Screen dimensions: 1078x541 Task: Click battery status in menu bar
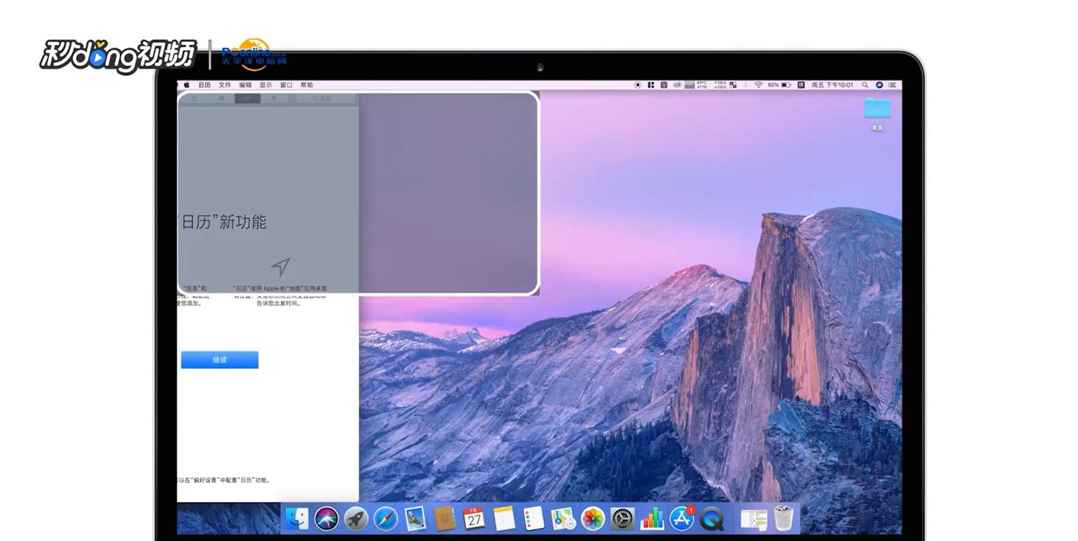click(779, 85)
